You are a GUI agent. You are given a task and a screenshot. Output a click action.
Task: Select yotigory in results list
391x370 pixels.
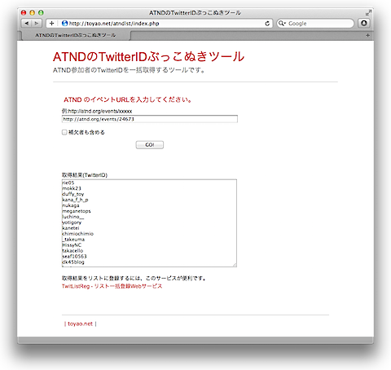(72, 222)
